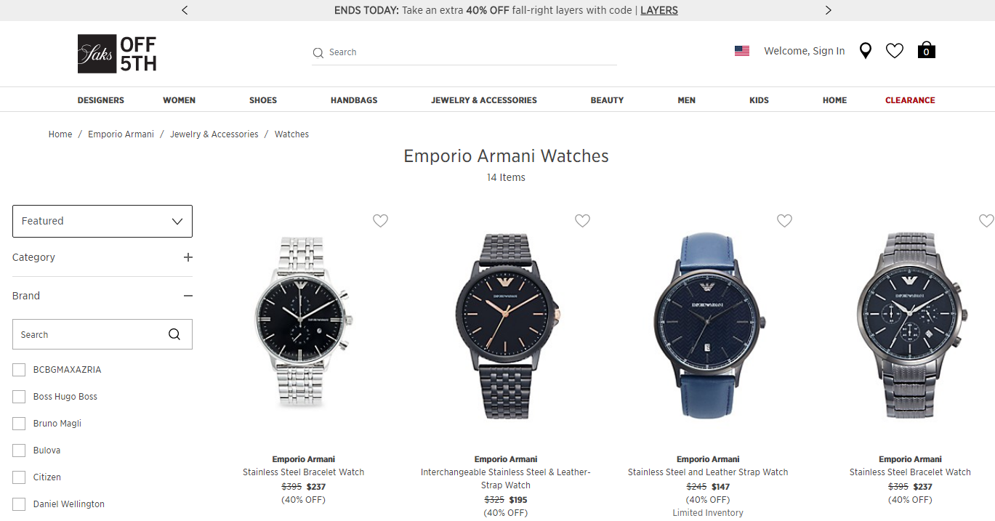Viewport: 995px width, 521px height.
Task: Click the Welcome, Sign In link
Action: click(805, 51)
